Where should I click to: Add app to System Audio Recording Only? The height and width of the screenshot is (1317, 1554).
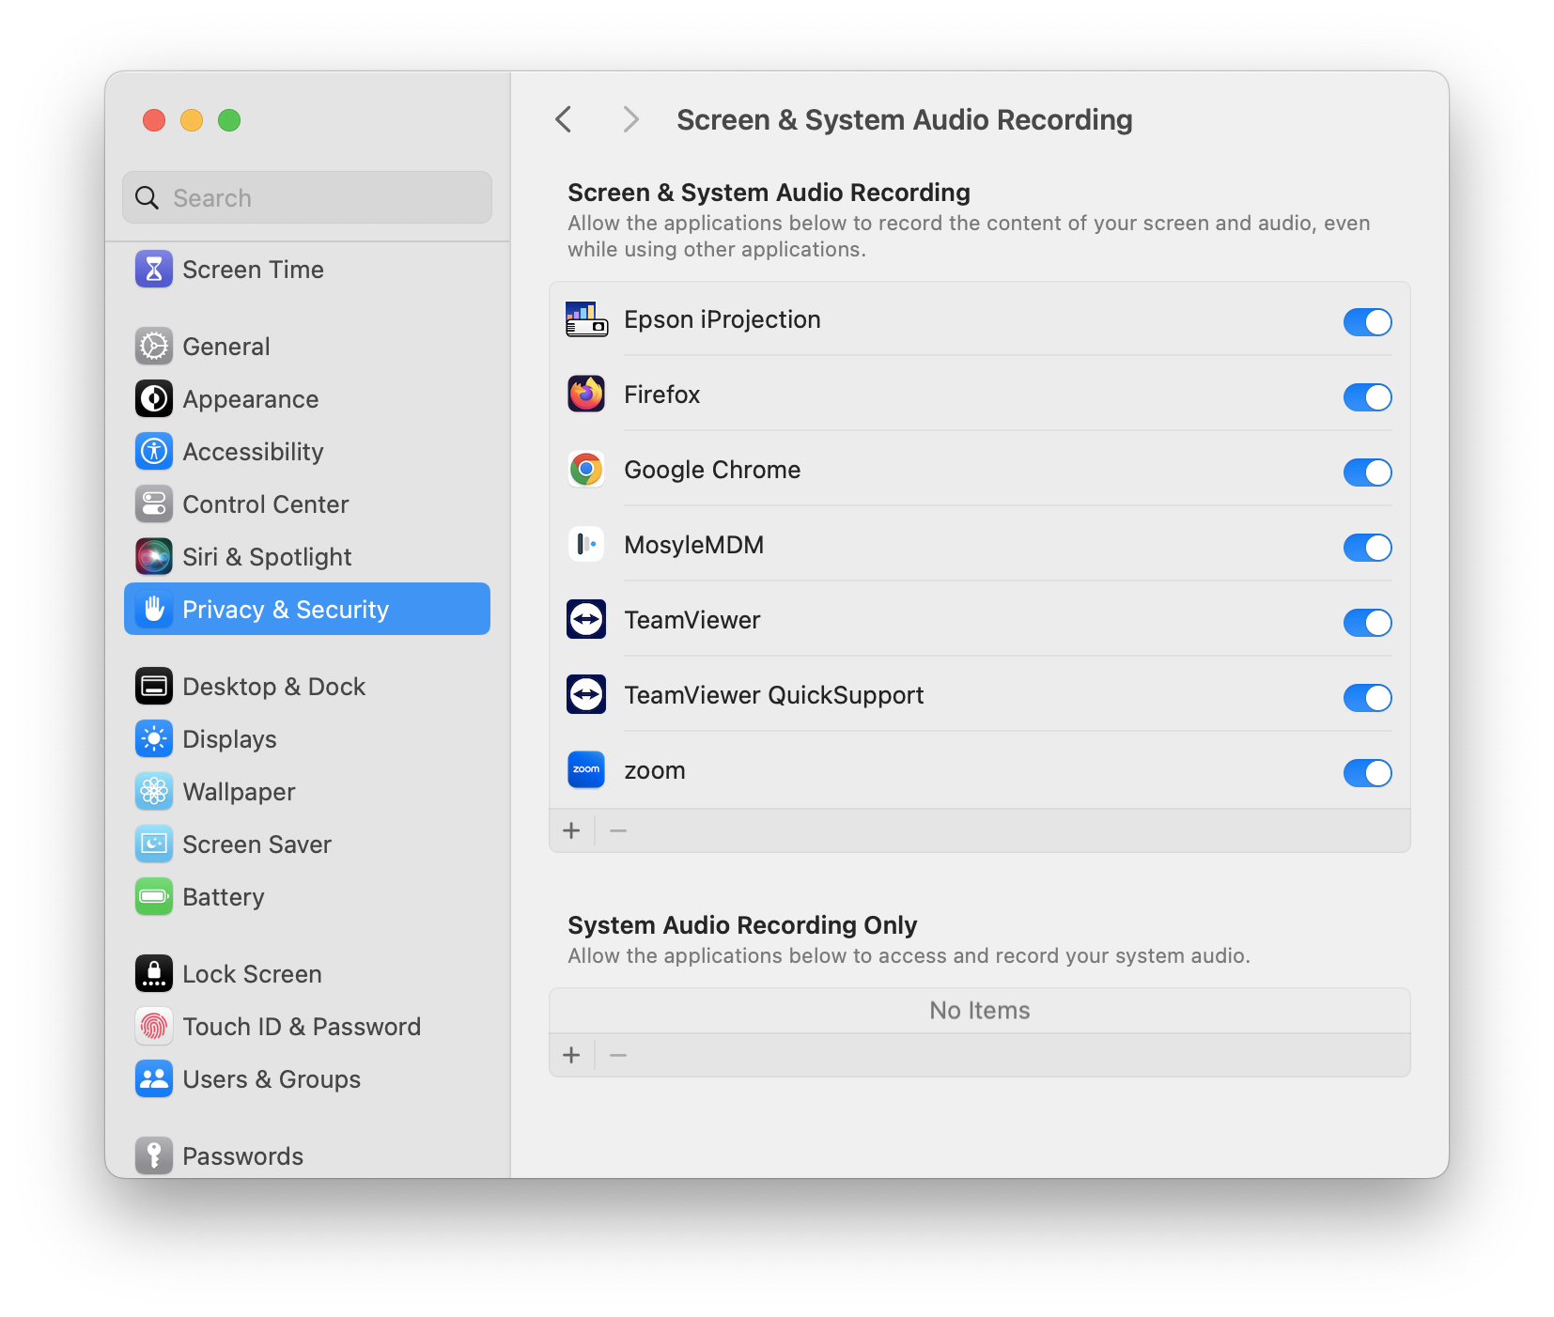[571, 1055]
